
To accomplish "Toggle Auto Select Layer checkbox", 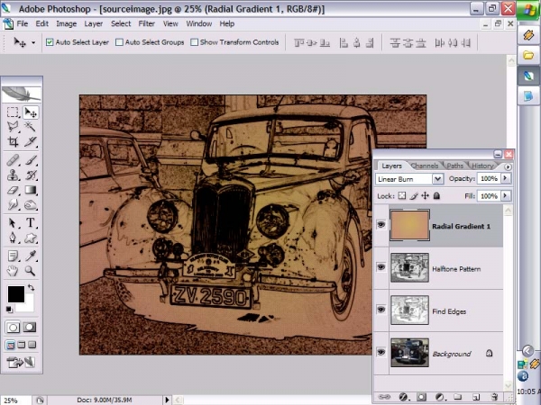I will [x=50, y=42].
